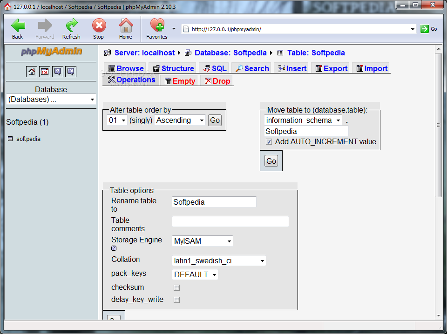
Task: Stop loading with the red X button
Action: coord(99,26)
